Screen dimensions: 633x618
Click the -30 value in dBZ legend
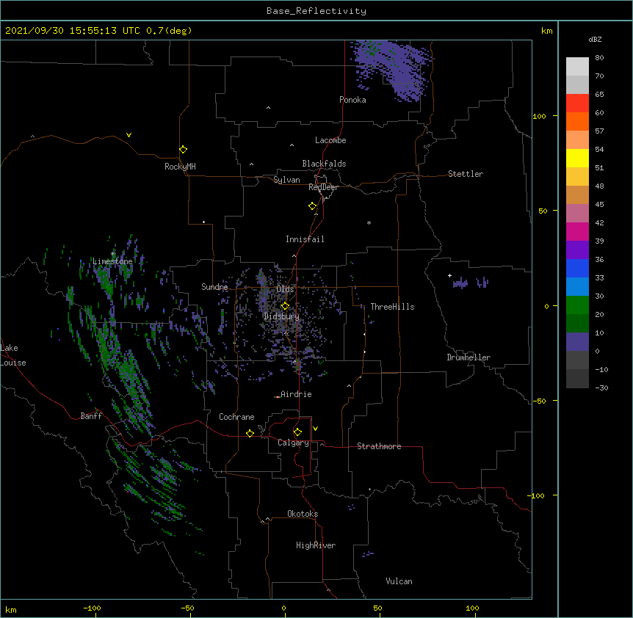pos(601,388)
